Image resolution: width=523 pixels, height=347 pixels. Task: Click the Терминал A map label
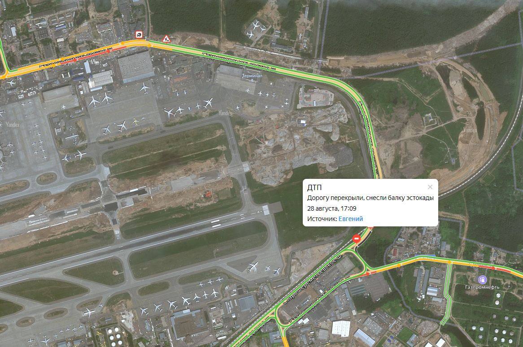point(252,77)
